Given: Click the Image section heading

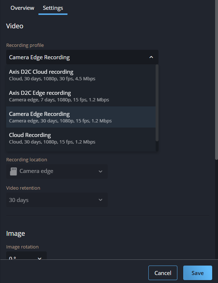Looking at the screenshot, I should click(16, 233).
